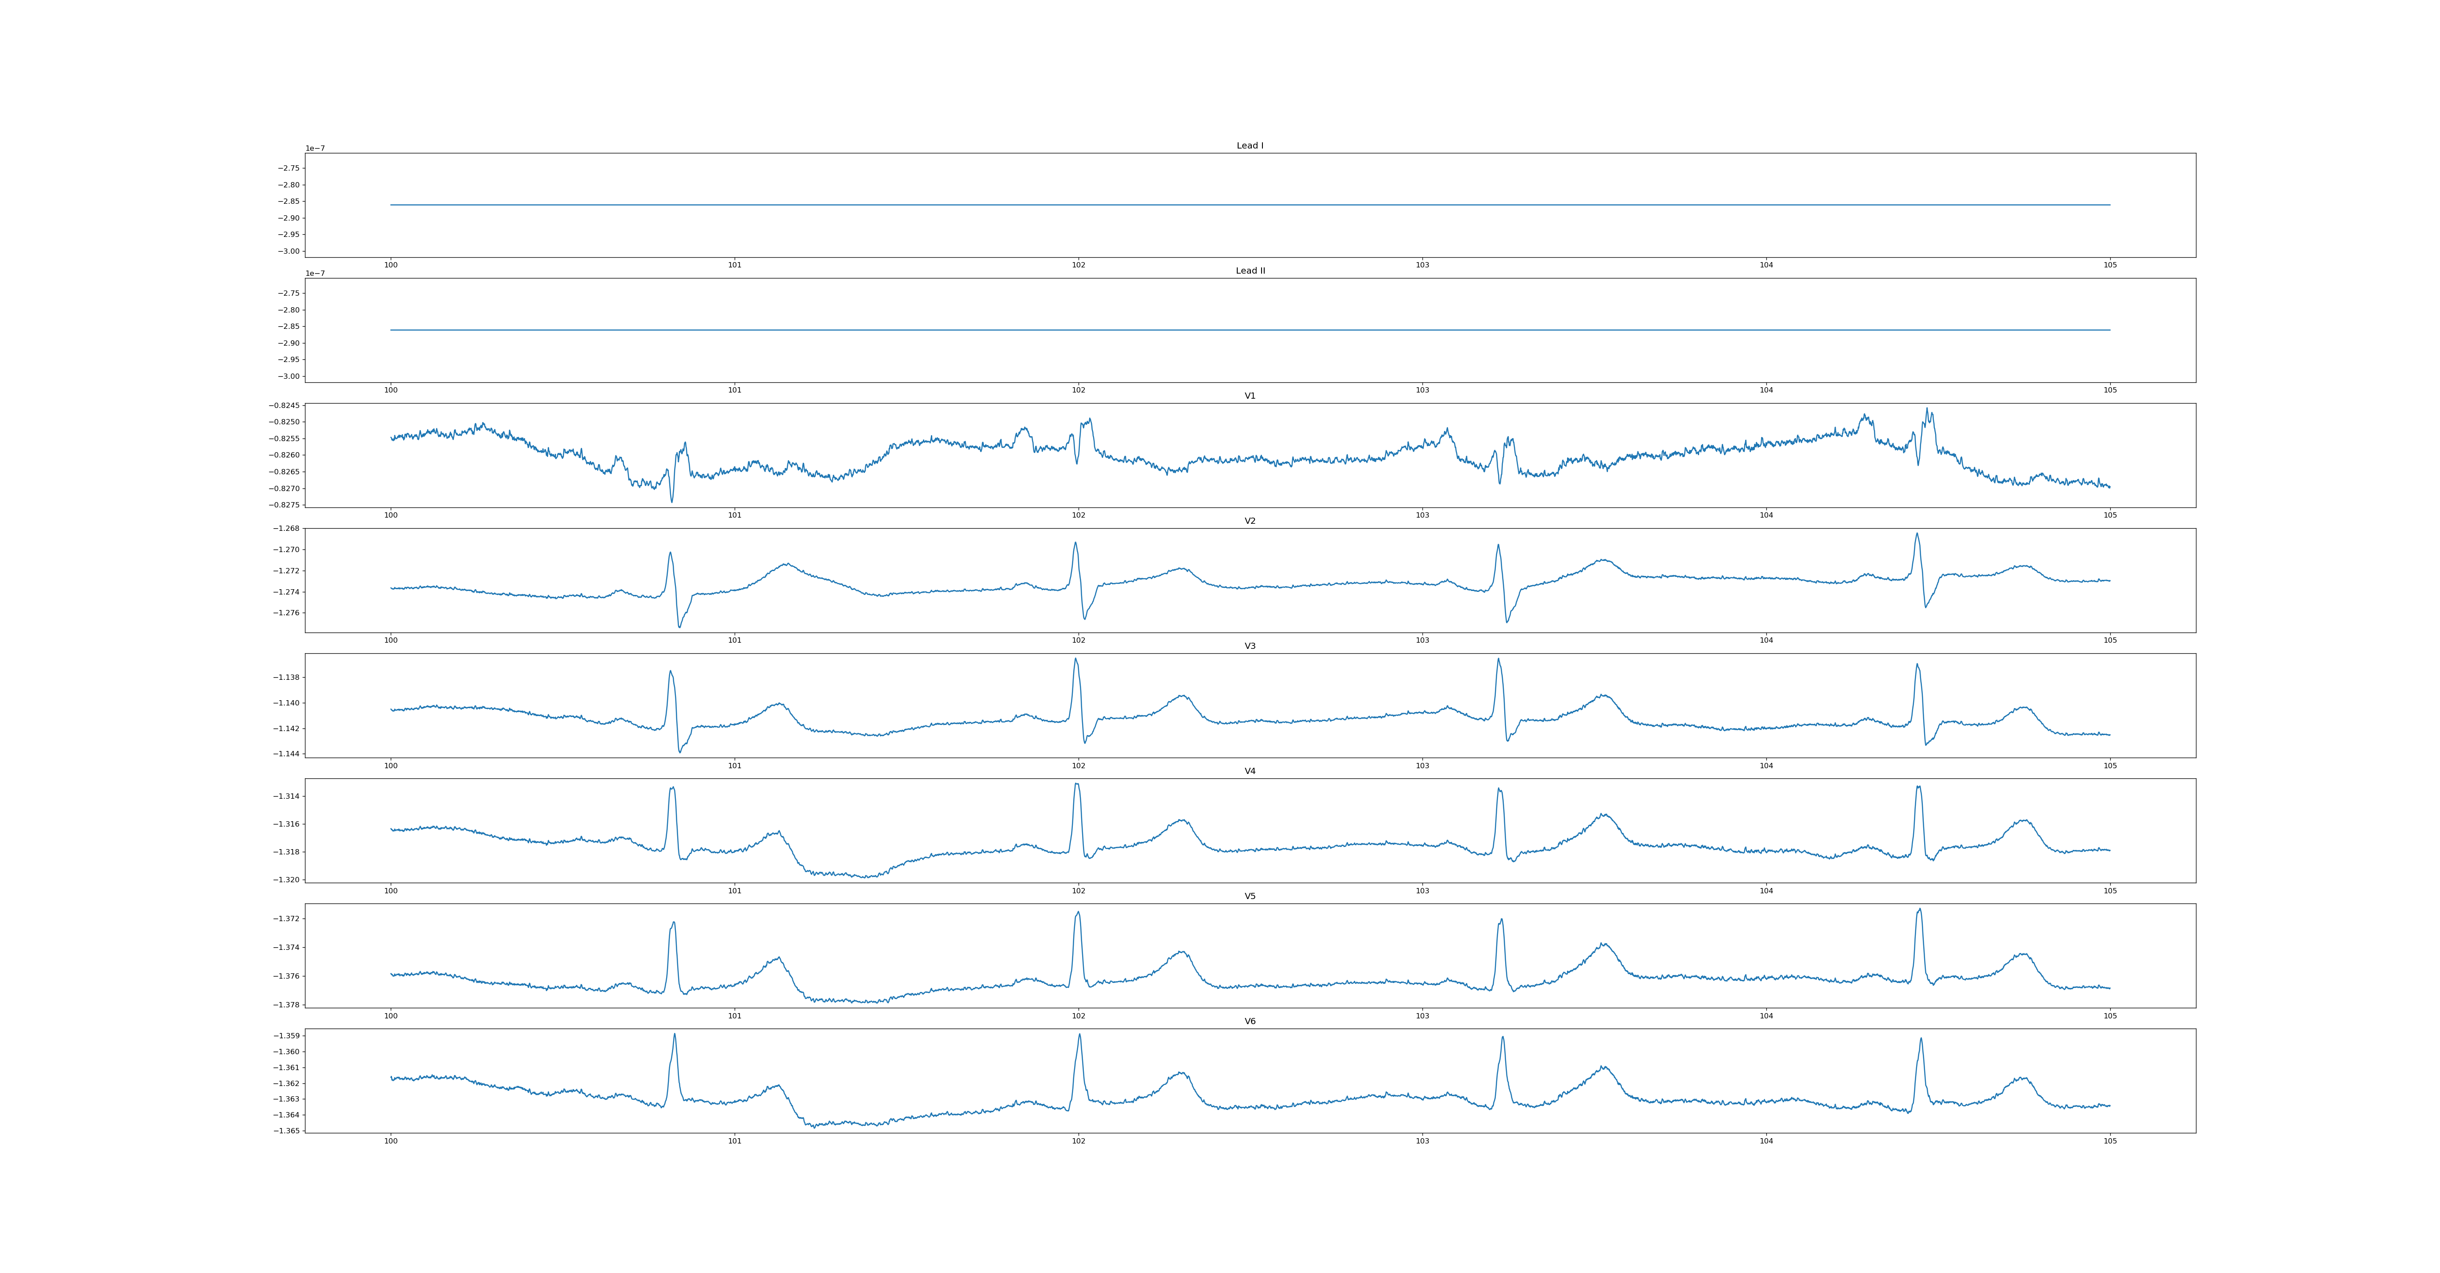2440x1273 pixels.
Task: Click the 102 x-axis tick under V6 plot
Action: pyautogui.click(x=1078, y=1140)
